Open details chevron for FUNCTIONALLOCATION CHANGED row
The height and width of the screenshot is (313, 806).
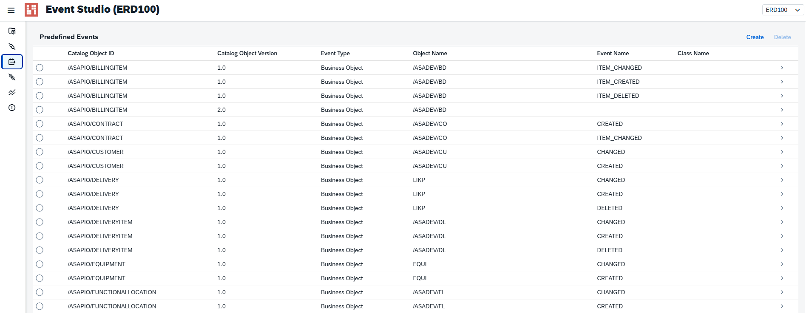[782, 292]
